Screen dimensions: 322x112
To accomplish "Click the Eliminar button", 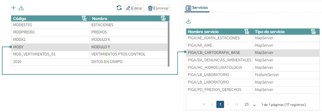I will [x=158, y=8].
